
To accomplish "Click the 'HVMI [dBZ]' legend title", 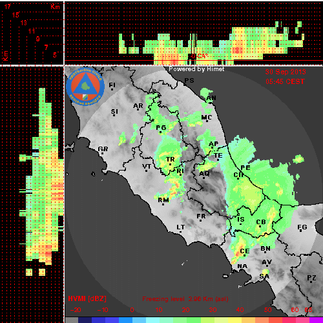I will pyautogui.click(x=87, y=298).
